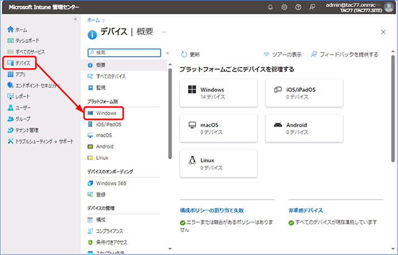The image size is (398, 255).
Task: Collapse the left navigation sidebar
Action: (x=75, y=19)
